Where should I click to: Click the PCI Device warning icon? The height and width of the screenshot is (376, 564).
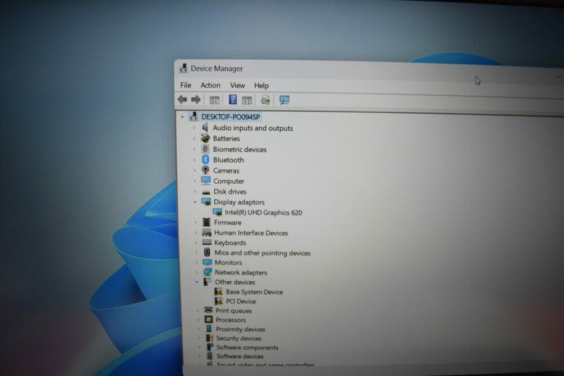pyautogui.click(x=219, y=301)
